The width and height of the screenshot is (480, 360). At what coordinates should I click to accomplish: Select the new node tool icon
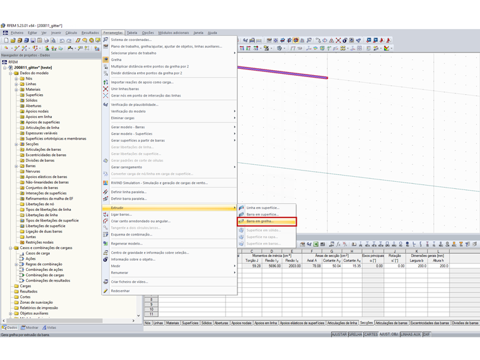coord(6,48)
